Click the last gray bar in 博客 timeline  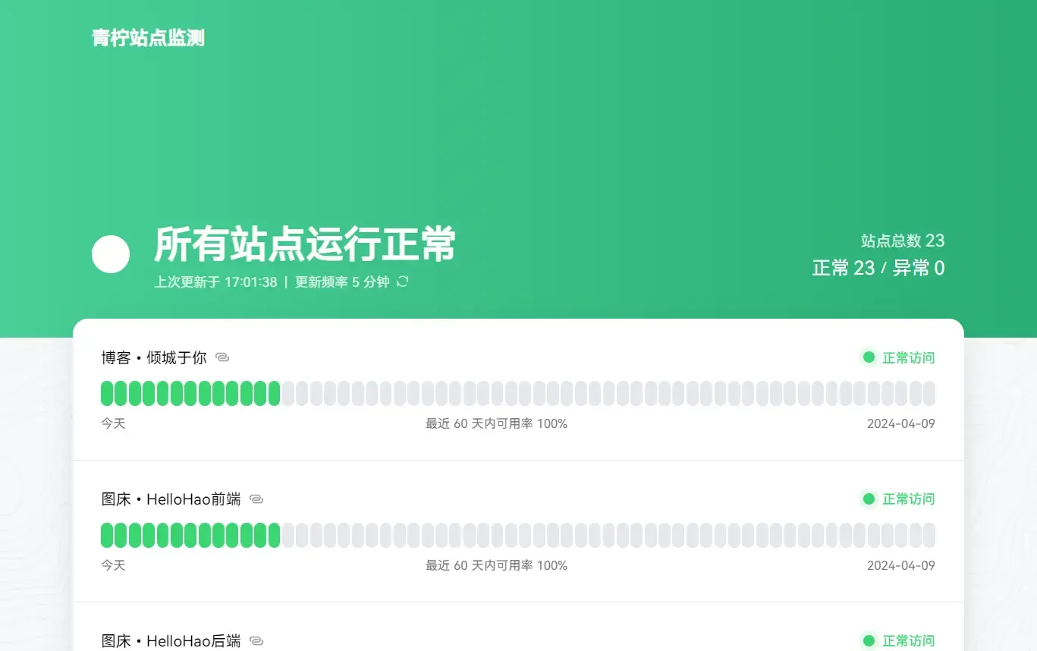coord(929,394)
